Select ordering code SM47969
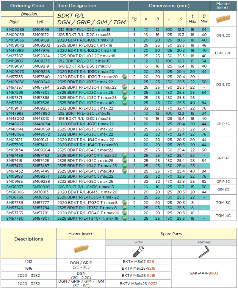 [x=15, y=51]
